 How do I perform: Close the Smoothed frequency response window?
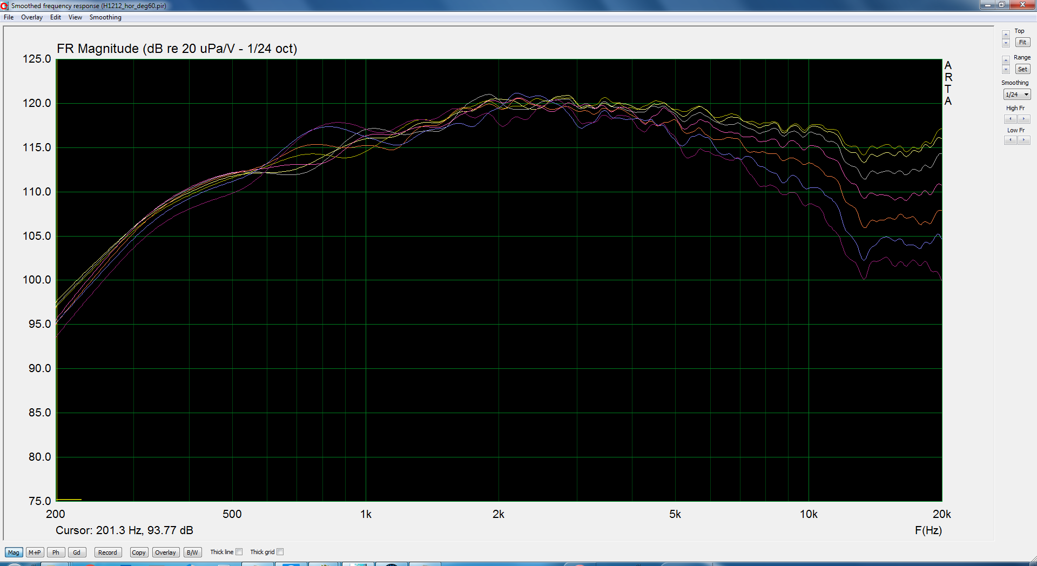pyautogui.click(x=1022, y=5)
